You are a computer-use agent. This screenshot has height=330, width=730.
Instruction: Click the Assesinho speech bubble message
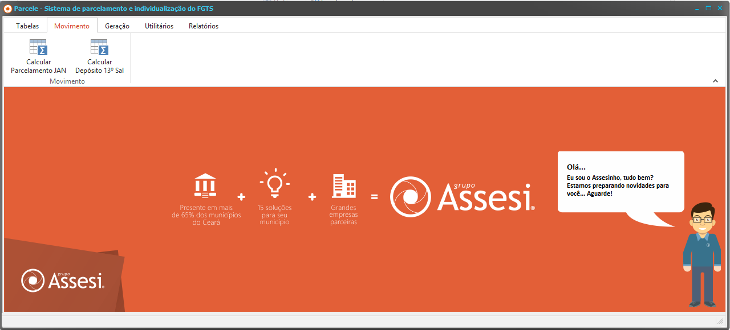pos(621,182)
